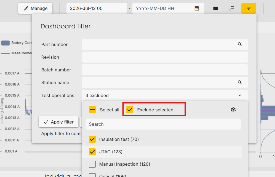Image resolution: width=275 pixels, height=177 pixels.
Task: Uncheck the Exclude selected checkbox
Action: click(x=130, y=110)
